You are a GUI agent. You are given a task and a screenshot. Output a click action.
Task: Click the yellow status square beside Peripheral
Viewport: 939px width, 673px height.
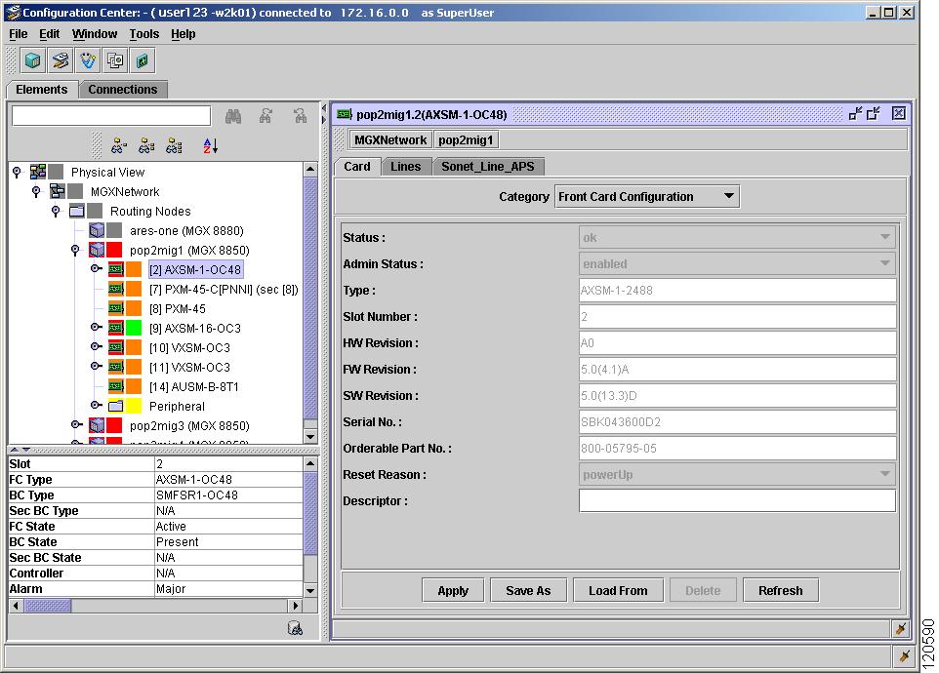134,406
